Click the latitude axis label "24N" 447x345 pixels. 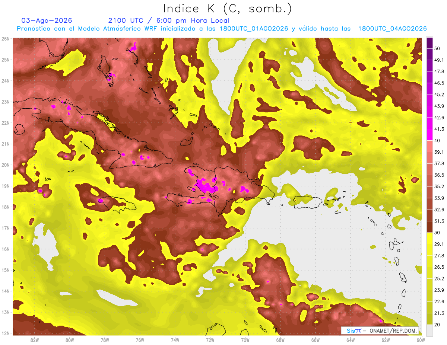click(6, 81)
